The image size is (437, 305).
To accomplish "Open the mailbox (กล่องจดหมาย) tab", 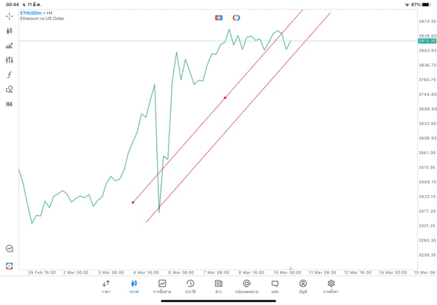I will (x=246, y=287).
